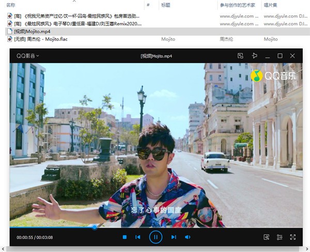Click the 唱片集 column header
This screenshot has width=310, height=252.
point(271,5)
